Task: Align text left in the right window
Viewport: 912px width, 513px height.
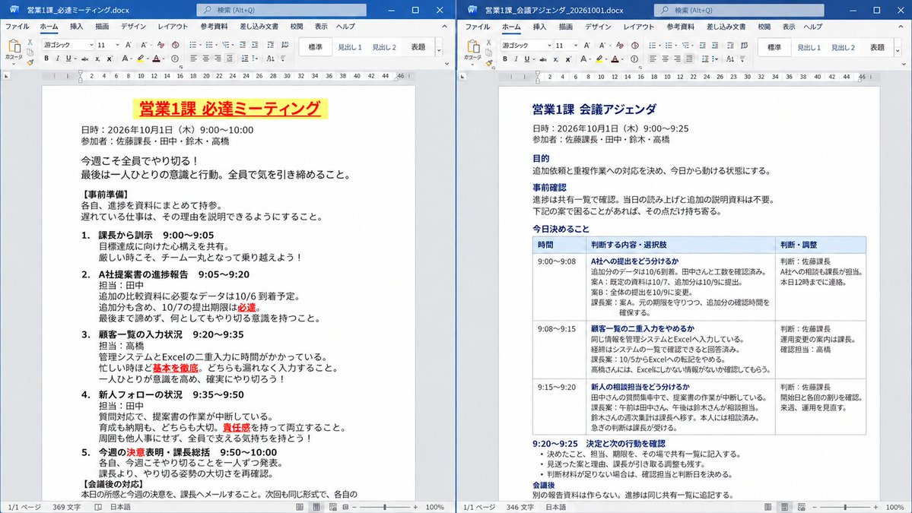Action: click(x=653, y=59)
